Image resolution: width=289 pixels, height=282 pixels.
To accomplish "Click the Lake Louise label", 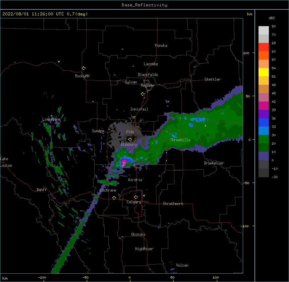I will (6, 162).
